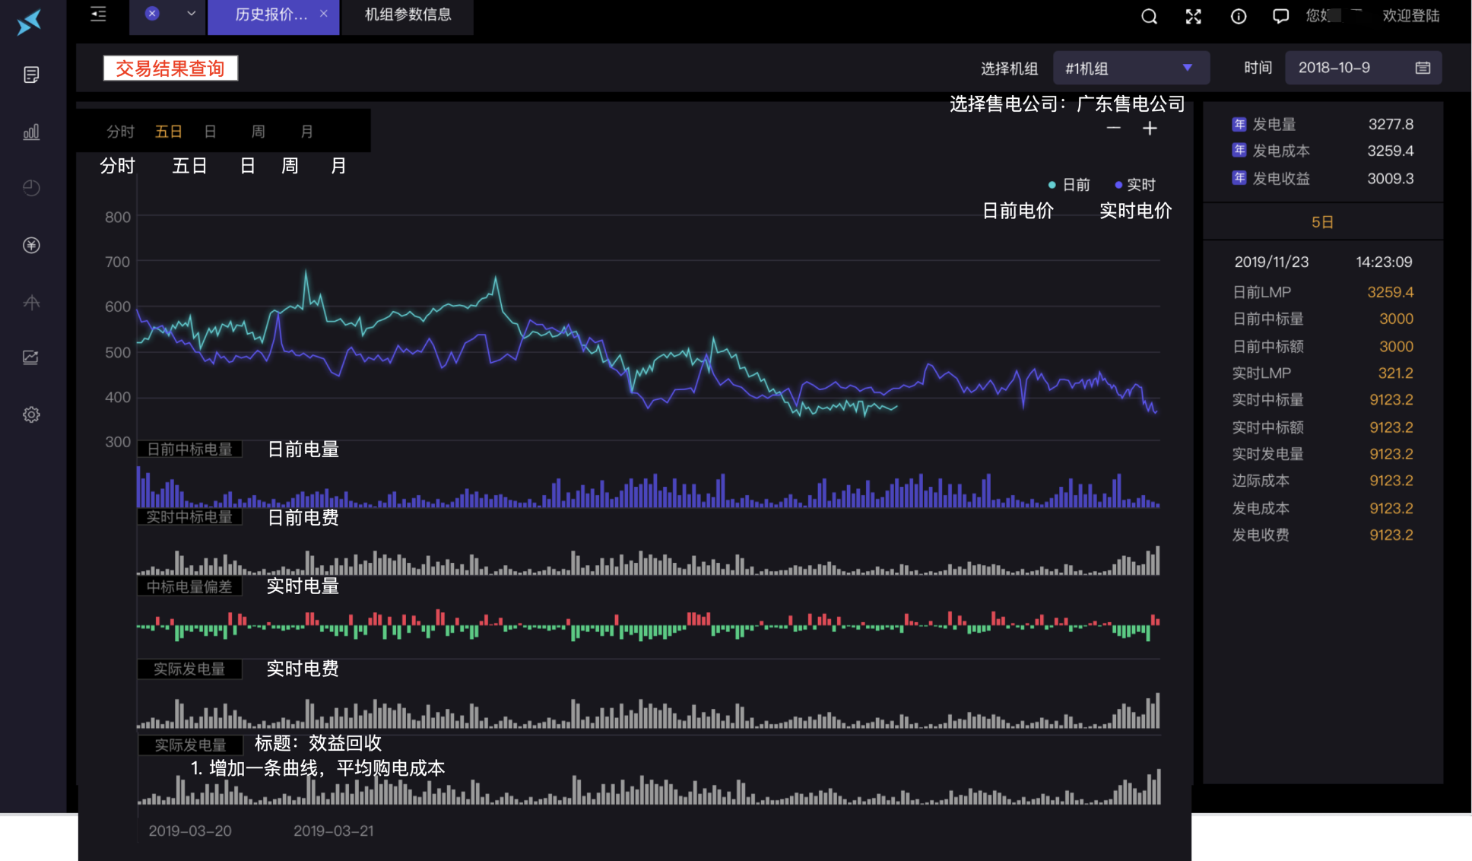Click the search magnifier icon
Viewport: 1472px width, 861px height.
click(x=1149, y=16)
